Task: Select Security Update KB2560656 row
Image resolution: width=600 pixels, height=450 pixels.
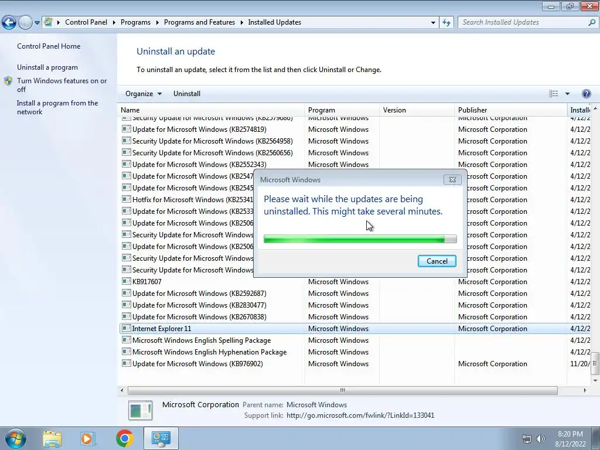Action: (x=355, y=153)
